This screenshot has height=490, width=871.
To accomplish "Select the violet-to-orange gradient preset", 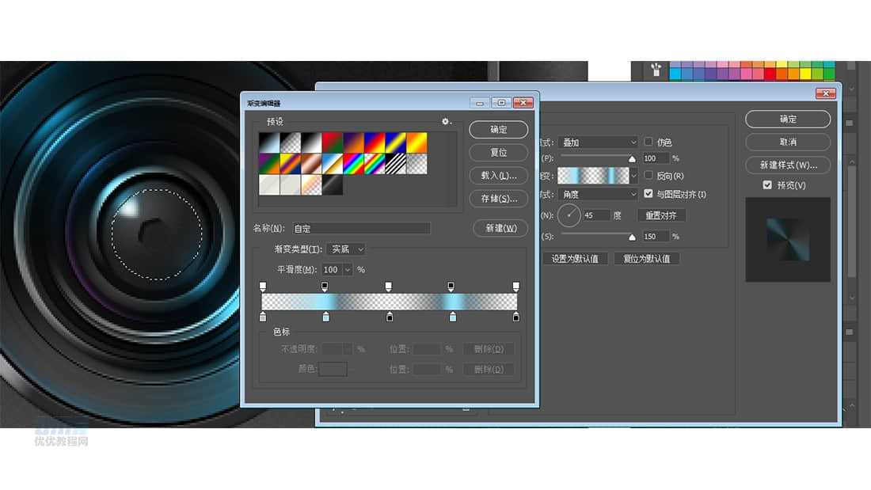I will tap(353, 142).
